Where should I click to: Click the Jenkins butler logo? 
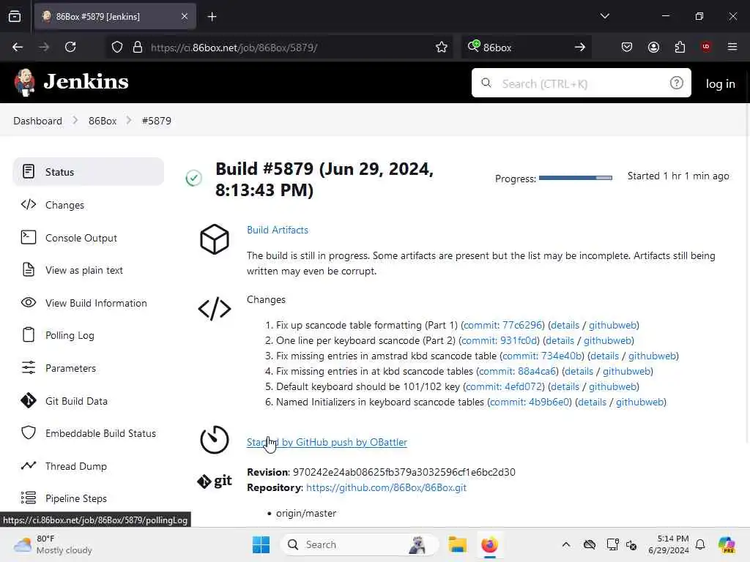point(24,82)
